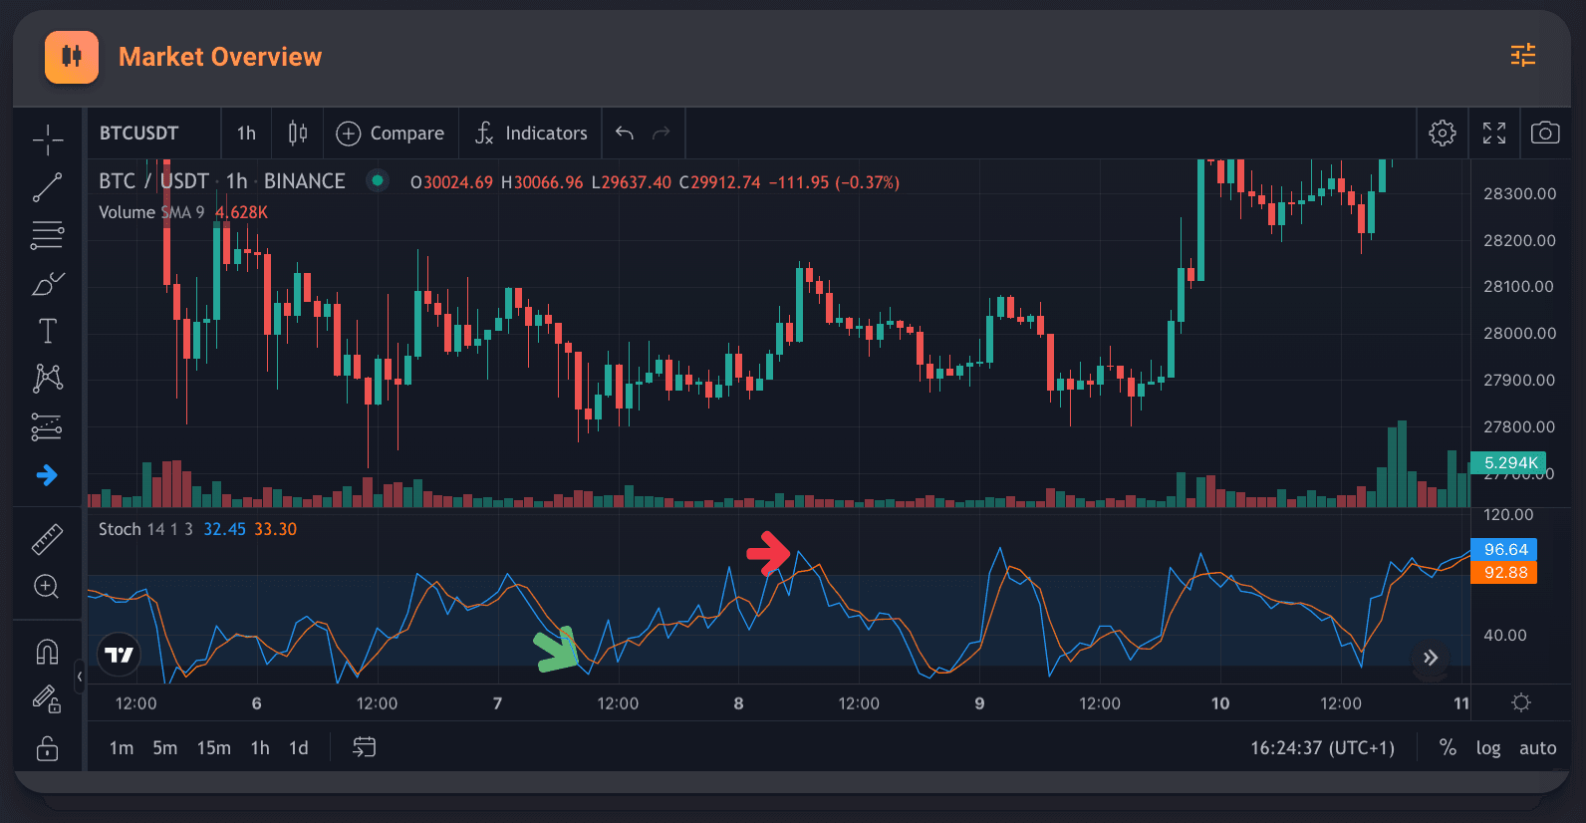The height and width of the screenshot is (823, 1586).
Task: Enter fullscreen mode for the chart
Action: click(1493, 133)
